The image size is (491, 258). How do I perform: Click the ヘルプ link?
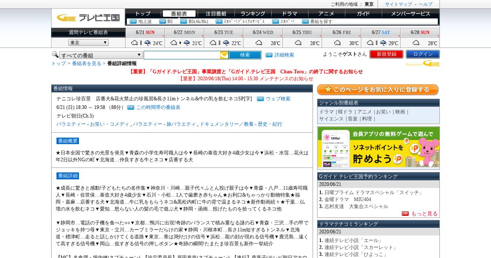pyautogui.click(x=426, y=4)
